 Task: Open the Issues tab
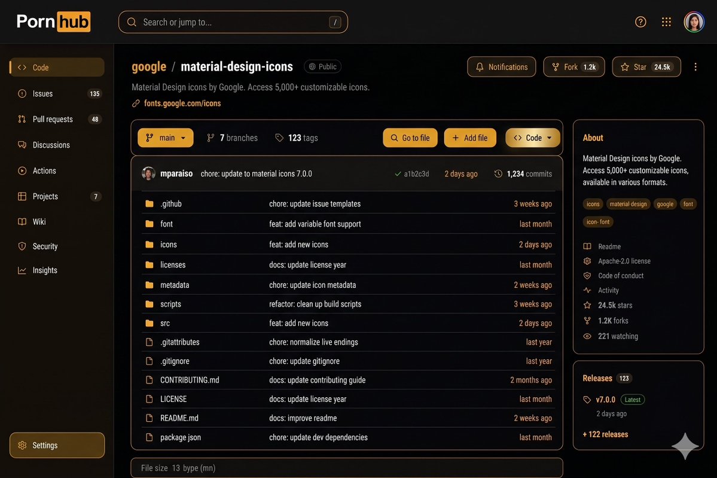pos(57,93)
